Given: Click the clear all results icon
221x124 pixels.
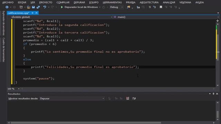Looking at the screenshot, I should tap(127, 99).
